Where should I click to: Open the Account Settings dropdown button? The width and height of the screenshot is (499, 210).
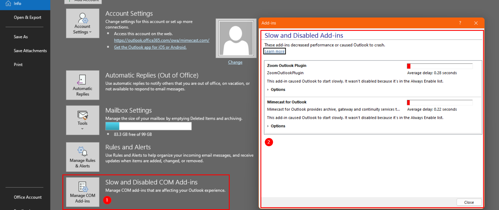(x=82, y=24)
